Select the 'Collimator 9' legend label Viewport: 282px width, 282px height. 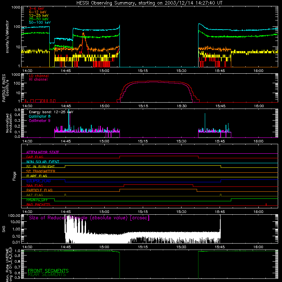(x=39, y=121)
